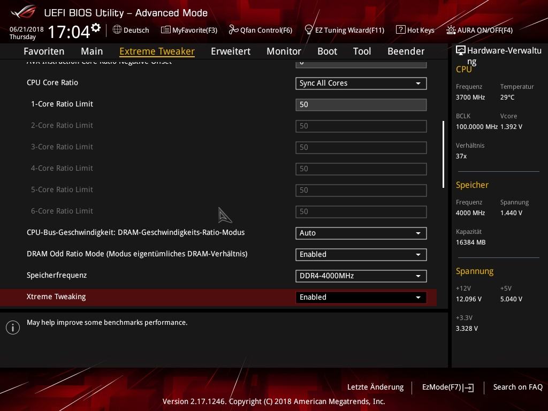Click the 17:04 clock display
The image size is (548, 411).
tap(69, 32)
